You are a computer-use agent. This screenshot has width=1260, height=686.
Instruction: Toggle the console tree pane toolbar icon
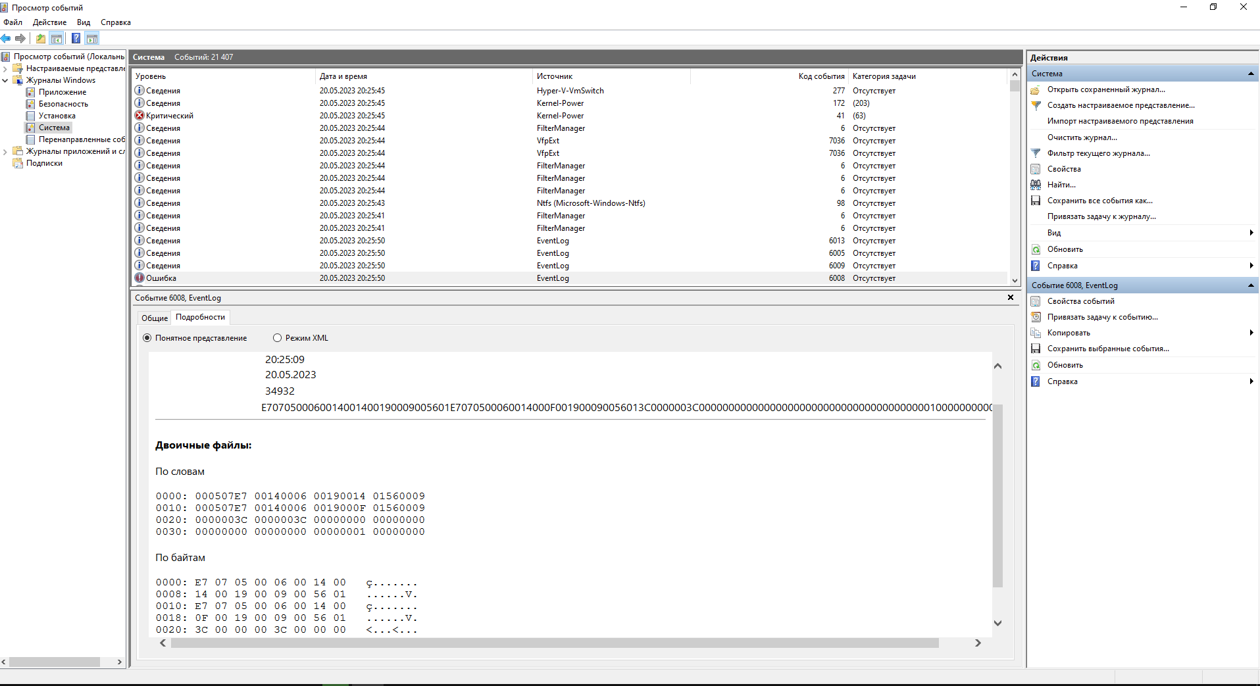coord(57,38)
